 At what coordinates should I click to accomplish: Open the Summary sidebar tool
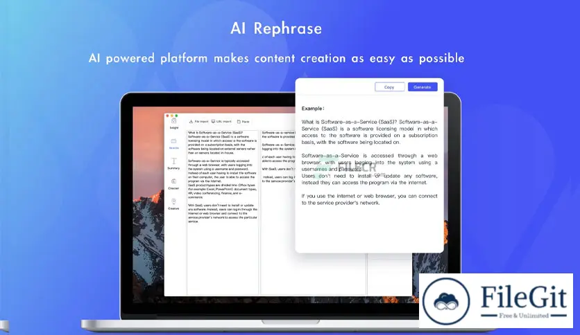tap(173, 163)
